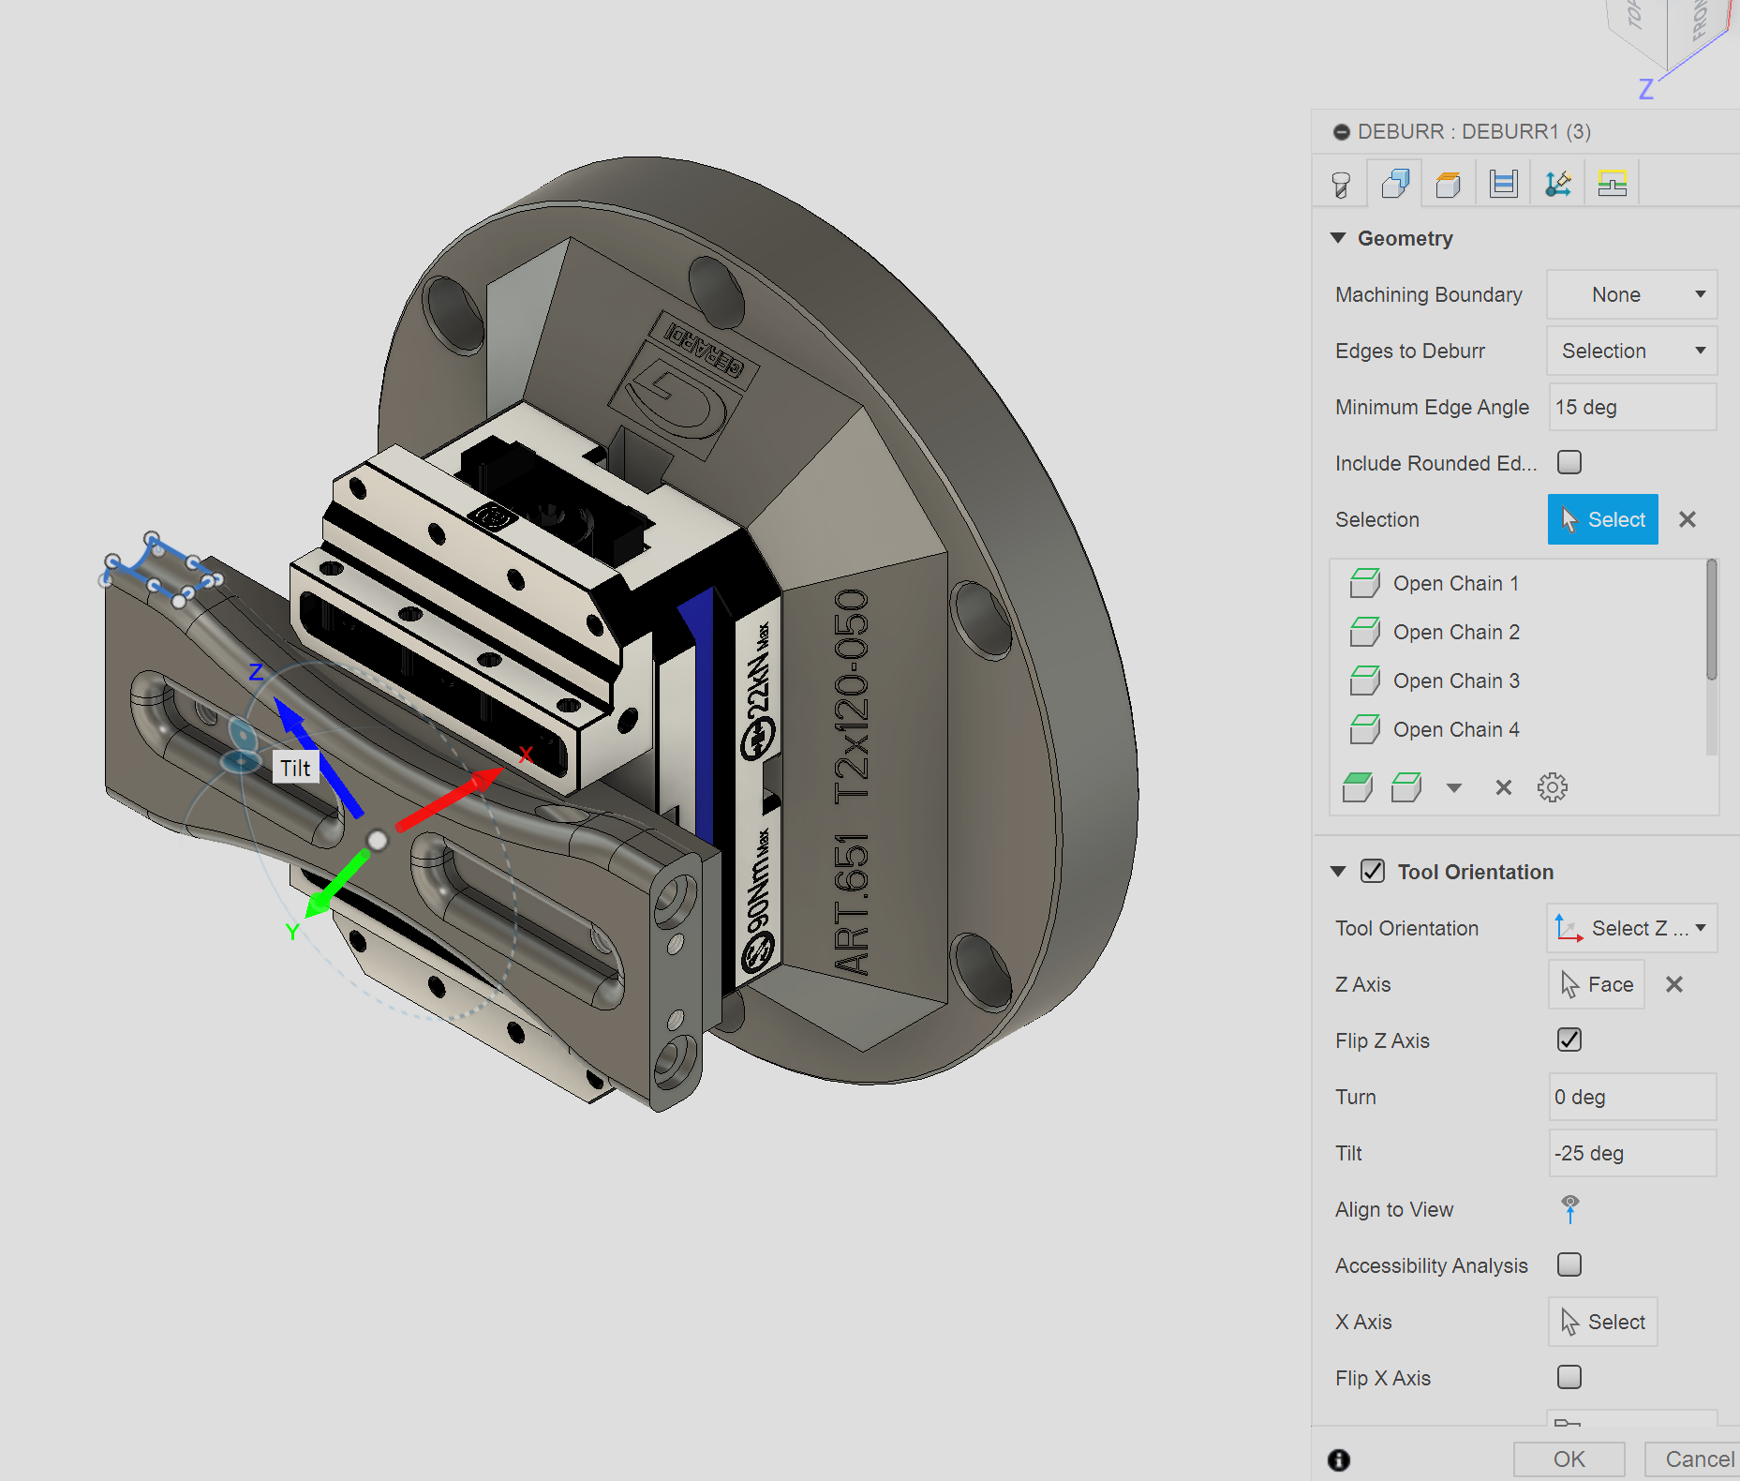Screen dimensions: 1740x1481
Task: Enable the Flip X Axis checkbox
Action: click(x=1569, y=1377)
